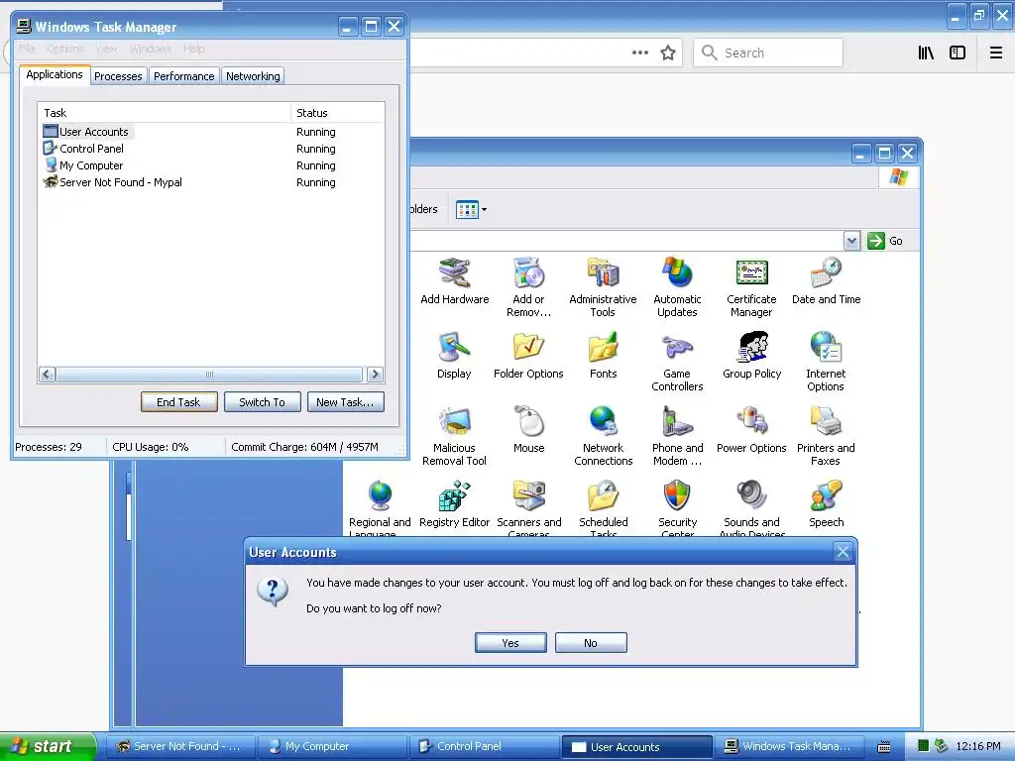Viewport: 1015px width, 761px height.
Task: Open Scheduled Tasks icon
Action: click(x=603, y=508)
